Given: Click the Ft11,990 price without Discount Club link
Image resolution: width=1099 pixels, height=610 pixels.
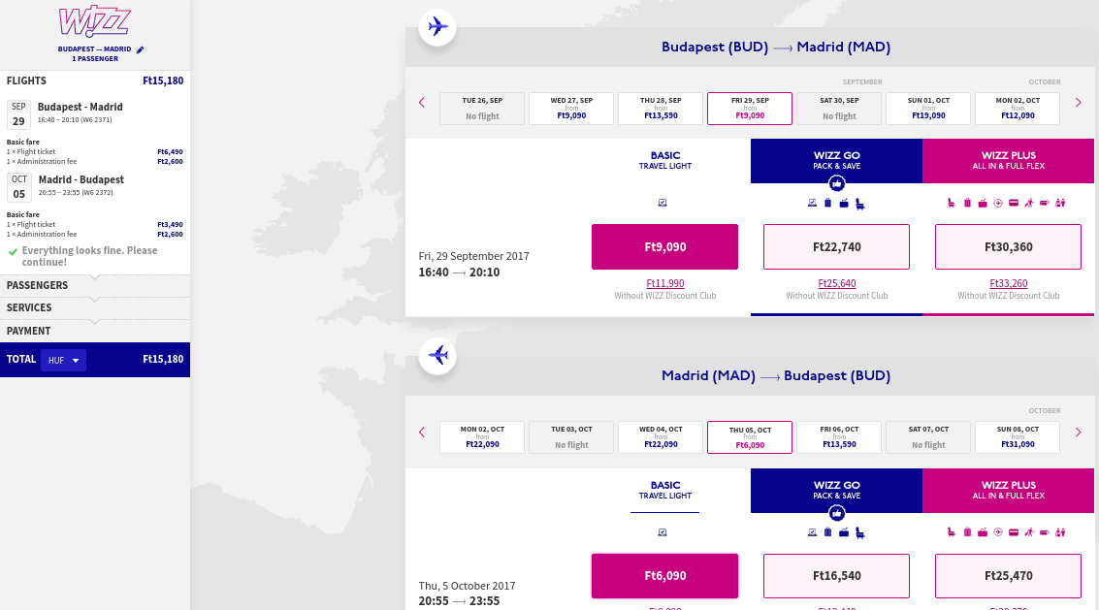Looking at the screenshot, I should click(665, 283).
